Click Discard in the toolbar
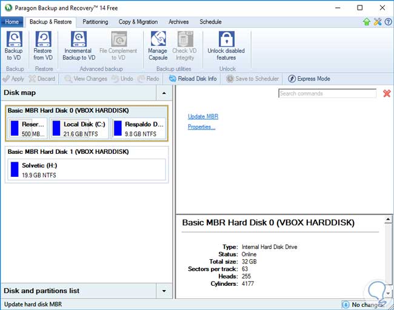This screenshot has height=310, width=394. coord(42,79)
